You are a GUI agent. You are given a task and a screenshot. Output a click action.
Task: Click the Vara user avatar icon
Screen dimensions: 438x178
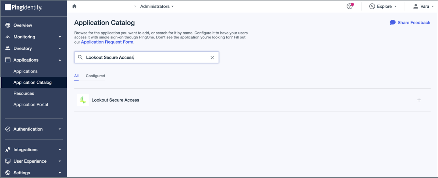pos(416,6)
